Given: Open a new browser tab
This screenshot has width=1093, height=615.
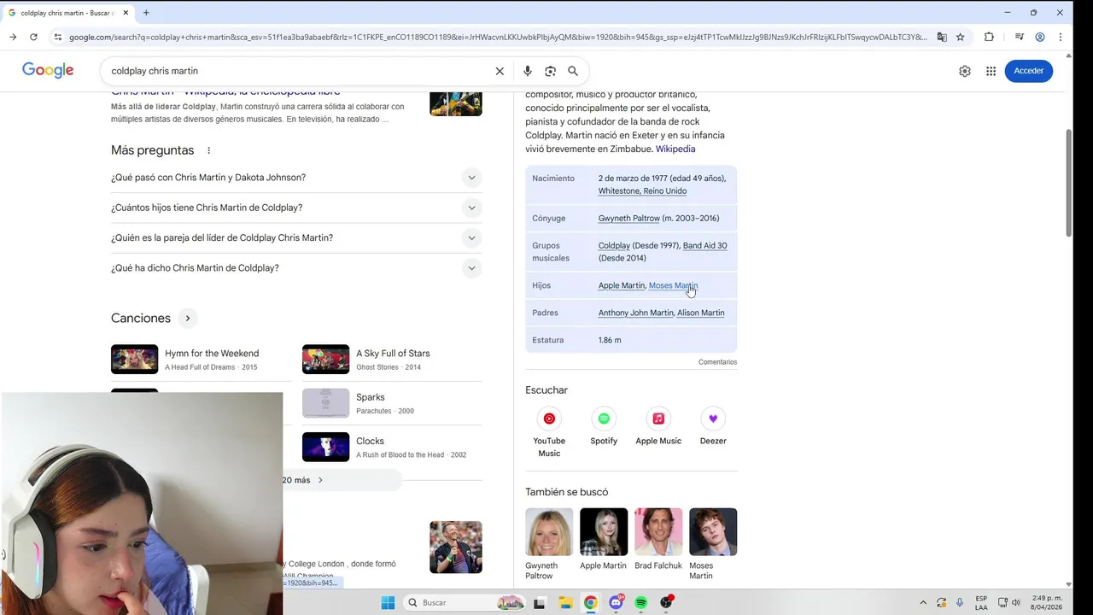Looking at the screenshot, I should [x=146, y=13].
